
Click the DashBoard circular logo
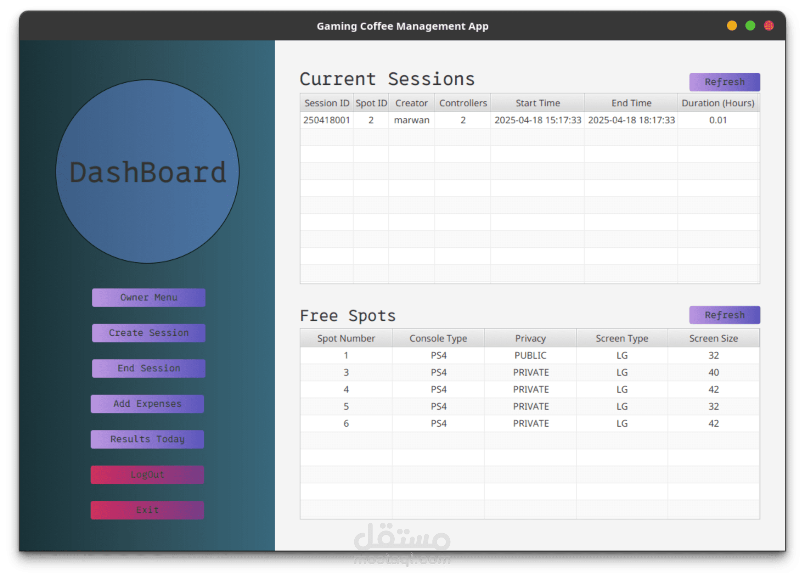coord(148,172)
